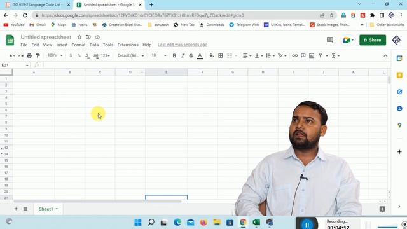Open the font family dropdown
The height and width of the screenshot is (229, 407).
(130, 55)
